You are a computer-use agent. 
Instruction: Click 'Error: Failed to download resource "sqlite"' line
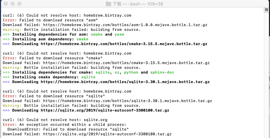[x=54, y=96]
